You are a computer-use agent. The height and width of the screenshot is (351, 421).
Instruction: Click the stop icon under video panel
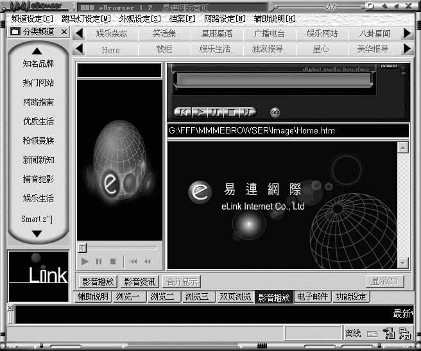[113, 261]
